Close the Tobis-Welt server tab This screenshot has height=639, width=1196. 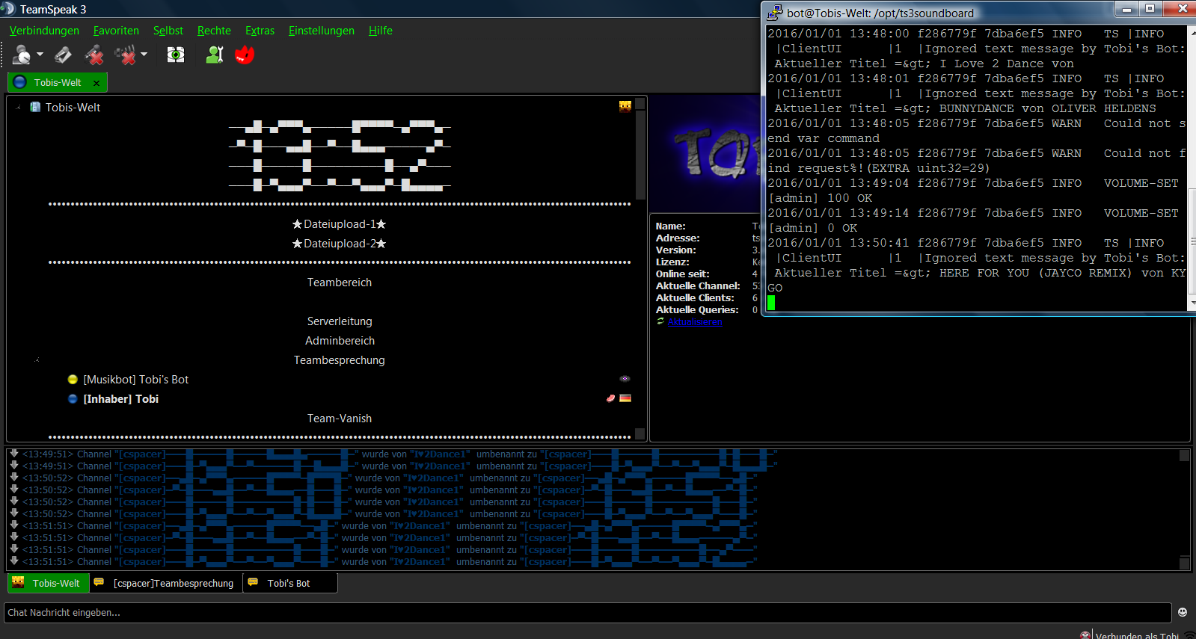pyautogui.click(x=96, y=82)
